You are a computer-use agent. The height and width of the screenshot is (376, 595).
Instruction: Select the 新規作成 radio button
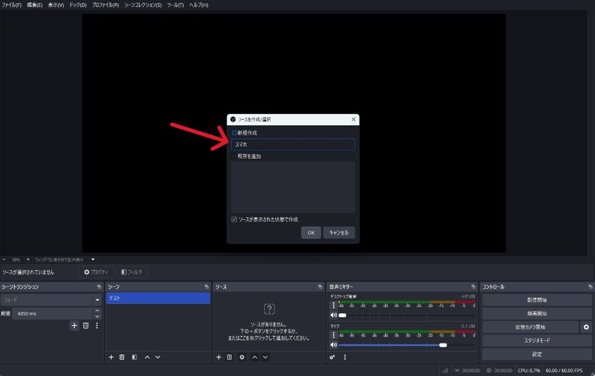coord(235,133)
